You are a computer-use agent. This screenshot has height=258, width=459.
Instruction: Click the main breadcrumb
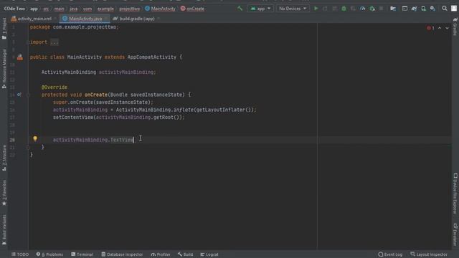click(x=59, y=9)
